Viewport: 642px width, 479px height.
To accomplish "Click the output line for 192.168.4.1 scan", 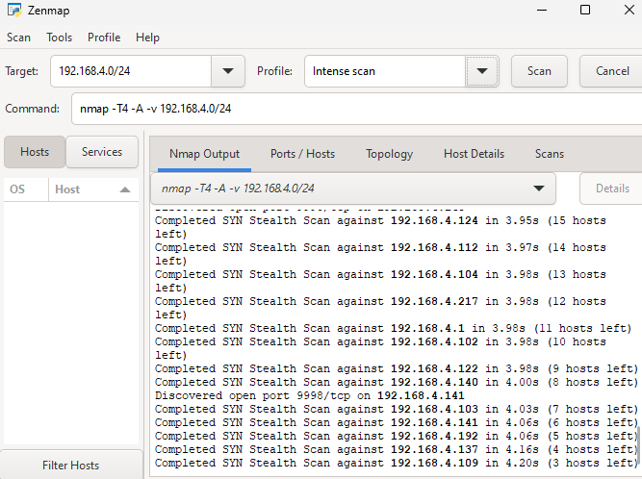I will coord(393,328).
